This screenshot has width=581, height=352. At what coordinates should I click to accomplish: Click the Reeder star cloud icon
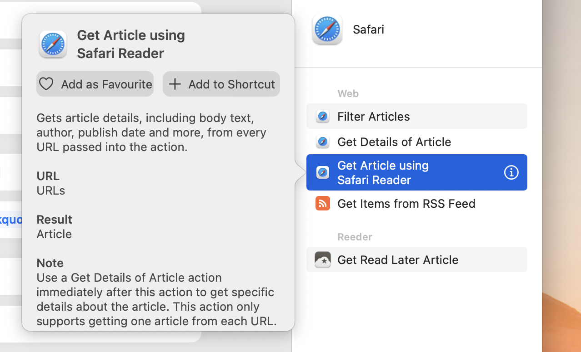click(x=323, y=259)
